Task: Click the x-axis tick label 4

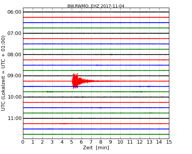Action: coord(62,142)
